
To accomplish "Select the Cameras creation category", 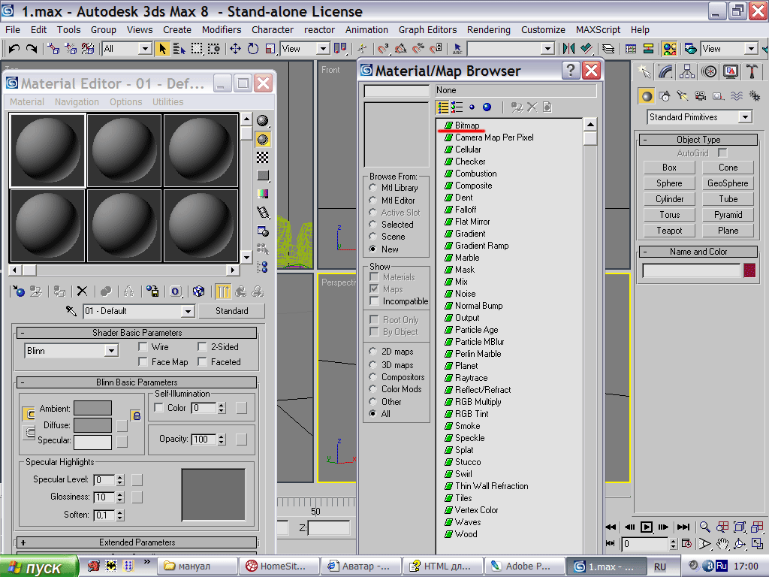I will (701, 95).
